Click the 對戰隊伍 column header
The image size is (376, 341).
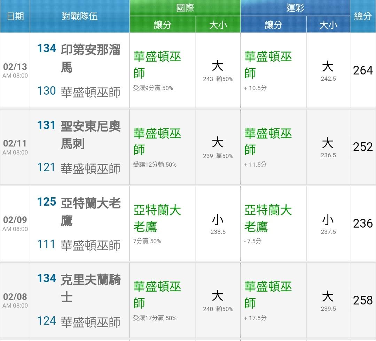[x=80, y=16]
